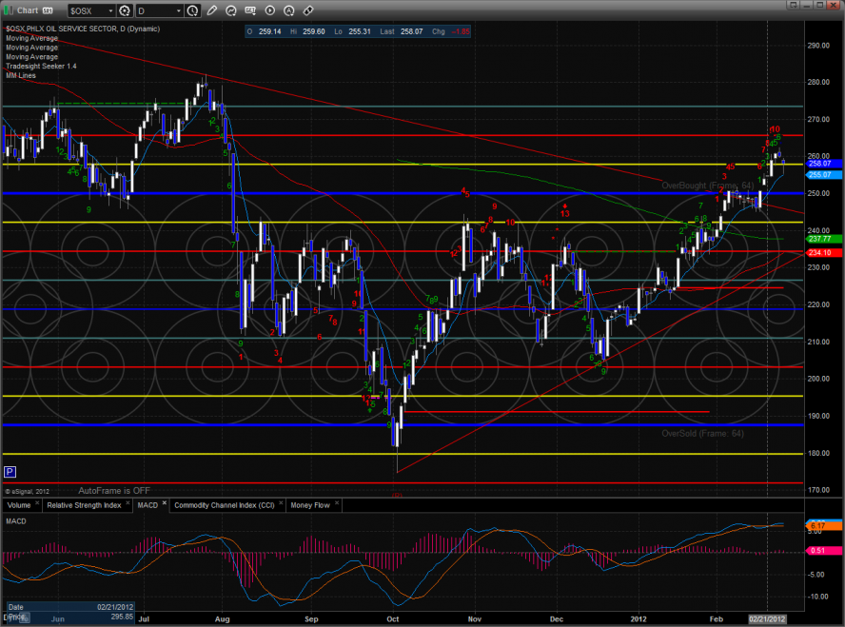Image resolution: width=845 pixels, height=627 pixels.
Task: Open the SET chart settings icon
Action: click(x=250, y=10)
